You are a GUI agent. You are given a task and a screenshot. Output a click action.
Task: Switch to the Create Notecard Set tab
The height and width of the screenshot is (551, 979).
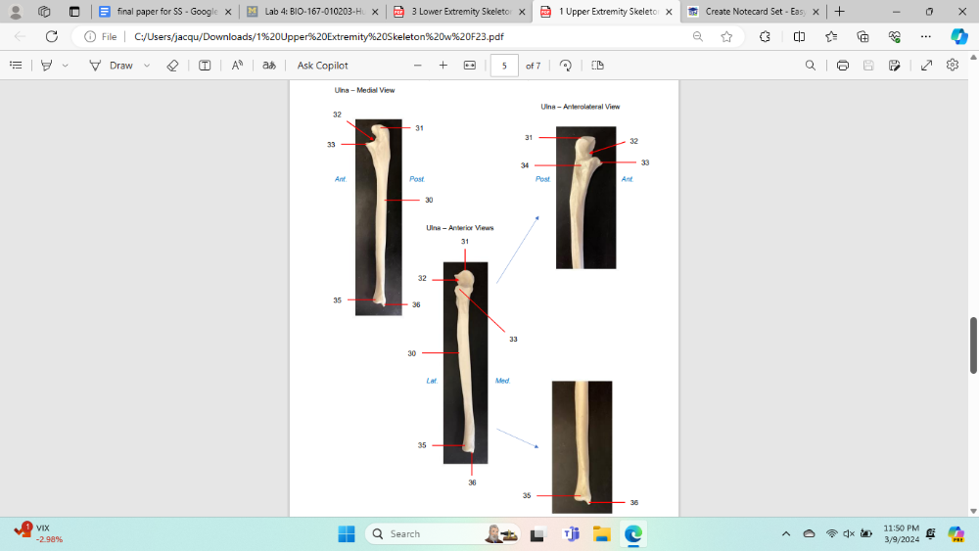[747, 12]
